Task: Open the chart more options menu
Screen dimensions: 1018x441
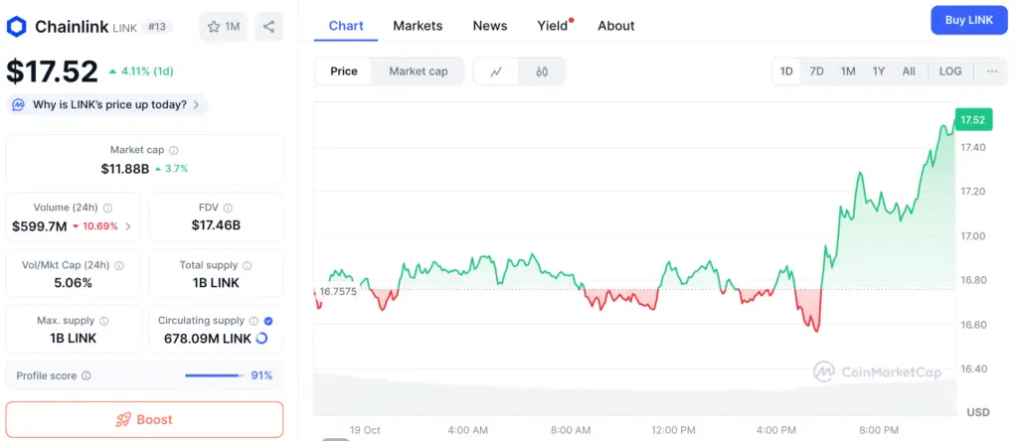Action: click(991, 72)
